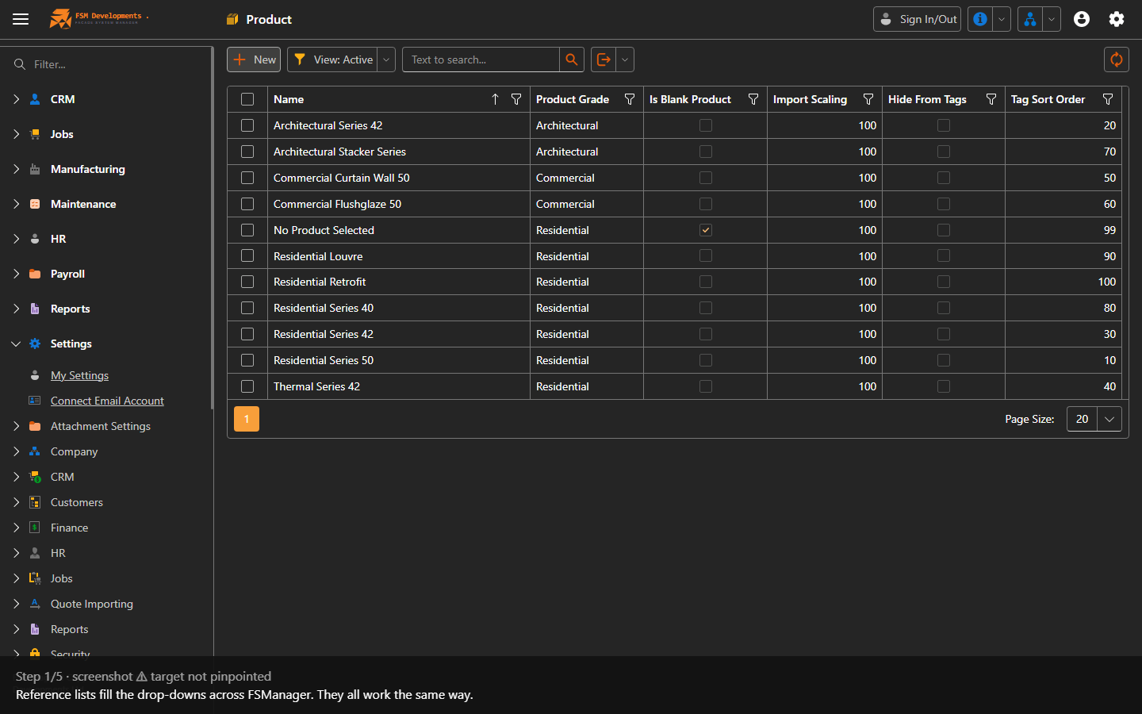Open the Maintenance menu item

[83, 204]
